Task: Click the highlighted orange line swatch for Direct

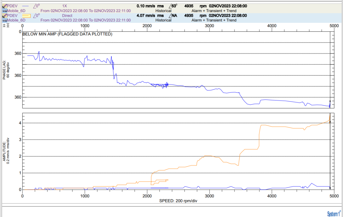Action: (x=26, y=16)
